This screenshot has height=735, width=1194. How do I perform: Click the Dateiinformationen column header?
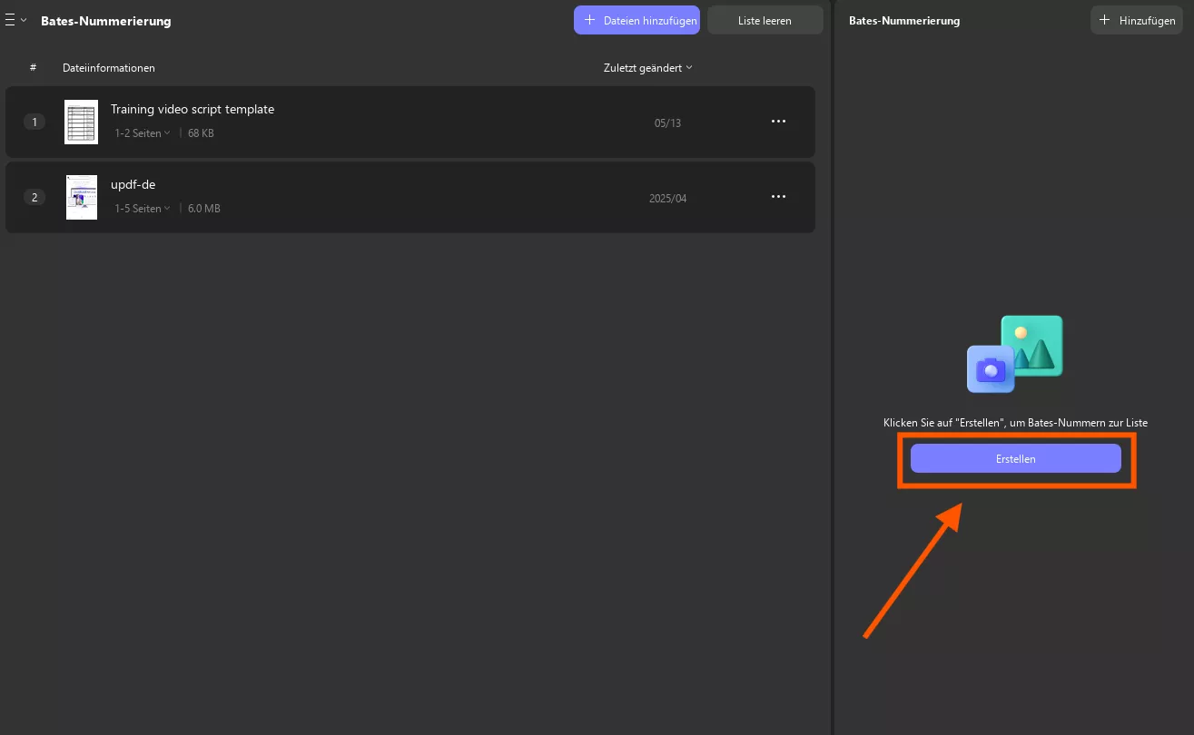109,68
